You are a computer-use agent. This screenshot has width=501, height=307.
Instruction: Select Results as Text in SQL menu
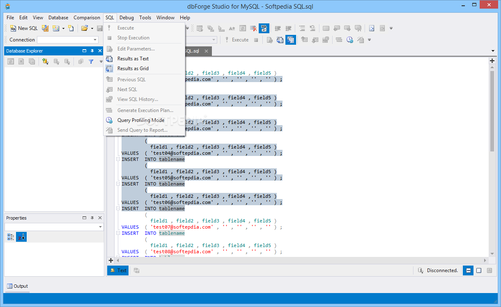[145, 59]
